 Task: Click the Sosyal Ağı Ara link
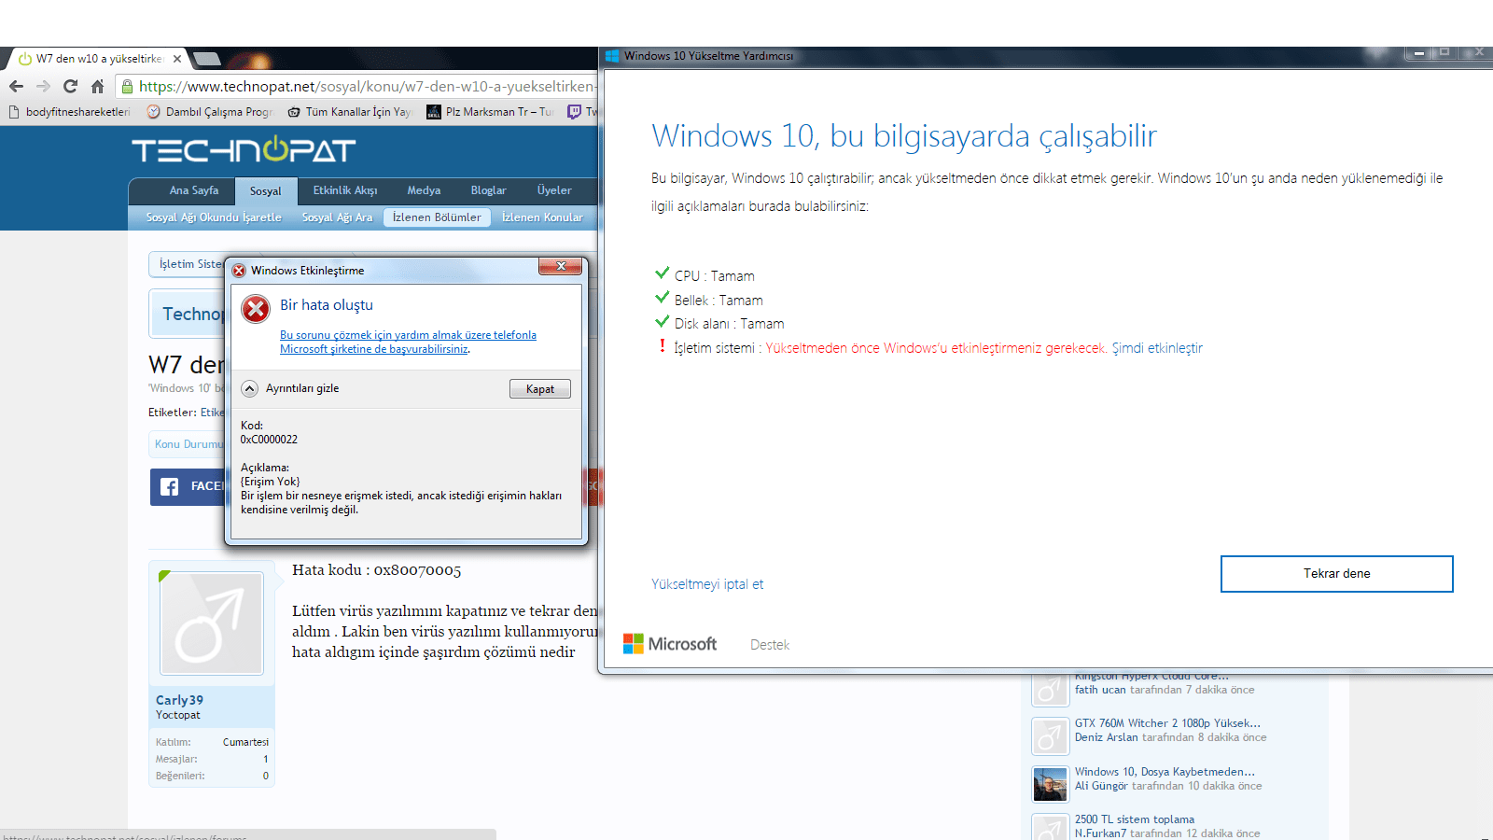pos(337,217)
